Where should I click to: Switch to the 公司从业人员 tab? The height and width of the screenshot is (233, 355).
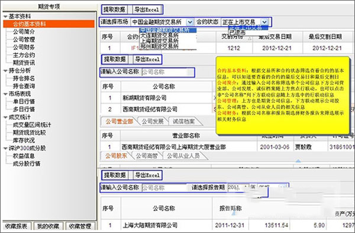(x=183, y=156)
